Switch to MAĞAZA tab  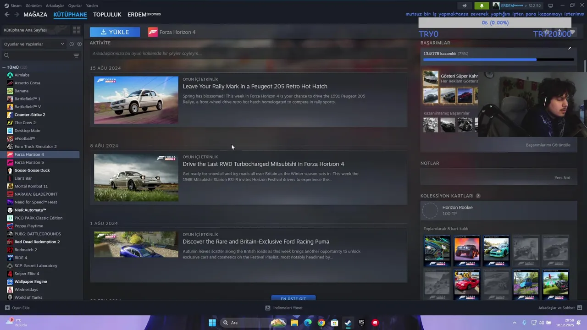click(35, 15)
